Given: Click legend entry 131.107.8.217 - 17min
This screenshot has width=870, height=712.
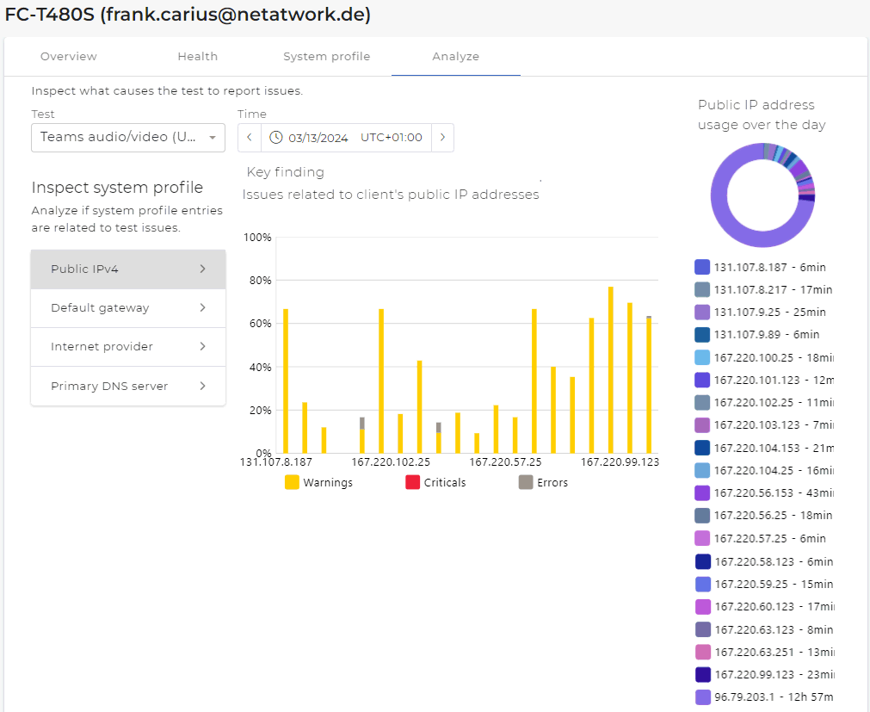Looking at the screenshot, I should tap(763, 289).
